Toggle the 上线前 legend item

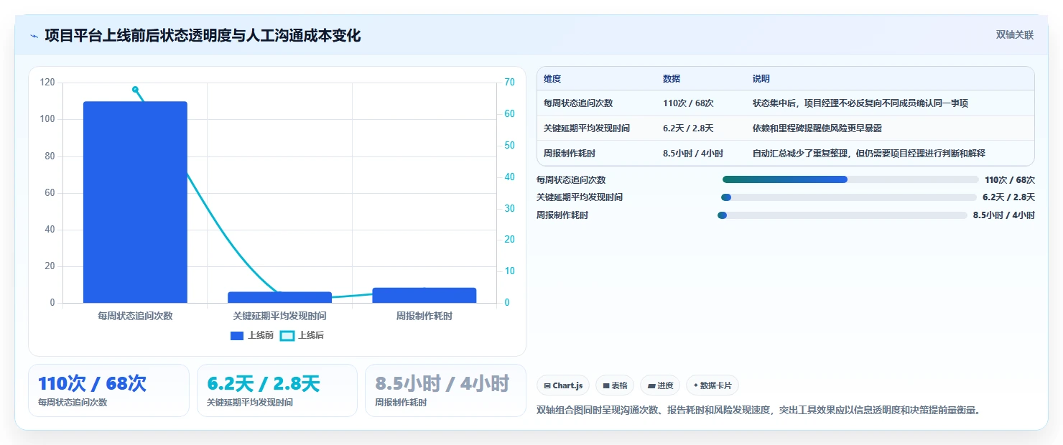[x=252, y=335]
